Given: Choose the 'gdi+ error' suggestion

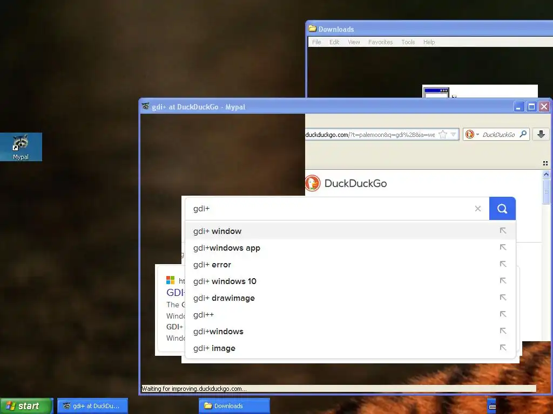Looking at the screenshot, I should pyautogui.click(x=350, y=264).
